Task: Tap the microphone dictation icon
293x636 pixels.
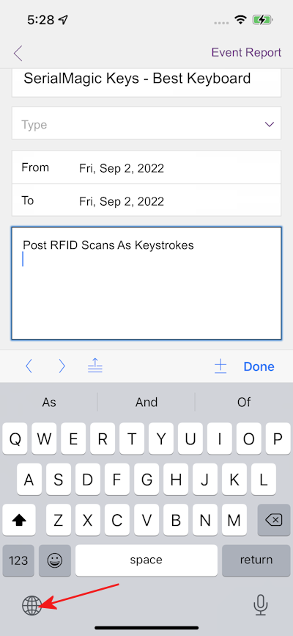Action: pyautogui.click(x=260, y=605)
